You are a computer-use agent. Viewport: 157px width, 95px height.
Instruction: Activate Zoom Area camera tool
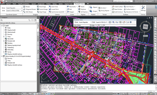pyautogui.click(x=53, y=7)
